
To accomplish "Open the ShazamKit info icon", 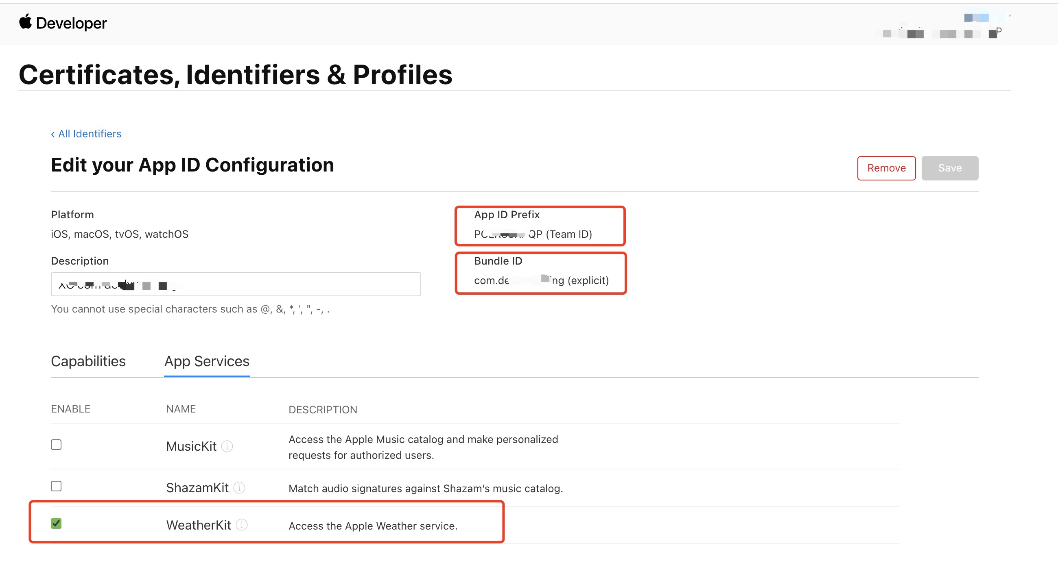I will coord(239,487).
